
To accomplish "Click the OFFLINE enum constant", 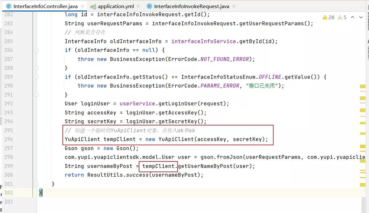I will pyautogui.click(x=270, y=77).
